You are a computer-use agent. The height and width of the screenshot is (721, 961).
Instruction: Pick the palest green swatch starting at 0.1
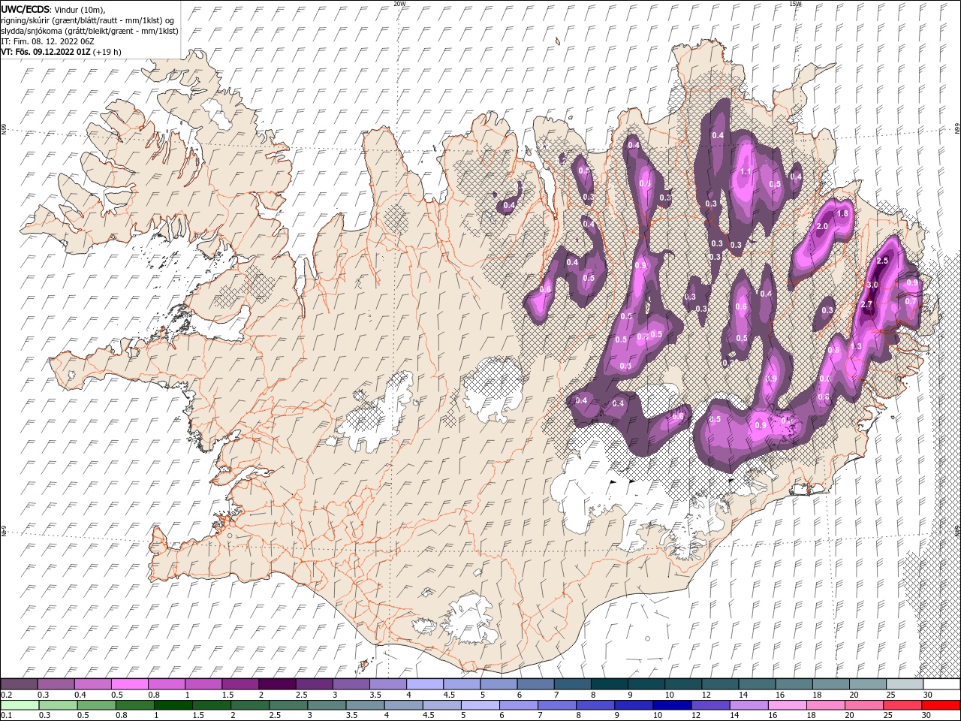[x=19, y=705]
